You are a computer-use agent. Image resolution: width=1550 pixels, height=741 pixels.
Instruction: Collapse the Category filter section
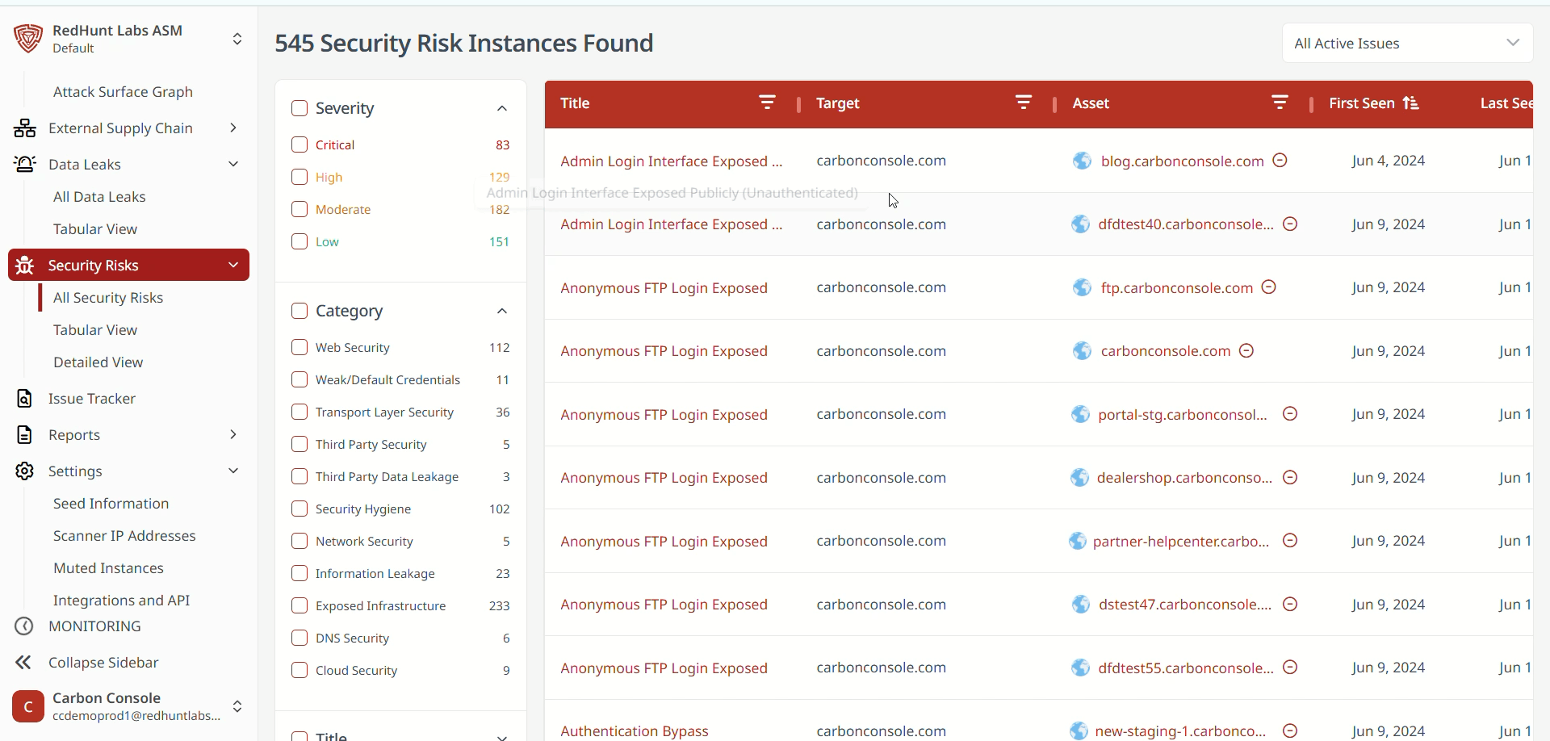(x=502, y=311)
